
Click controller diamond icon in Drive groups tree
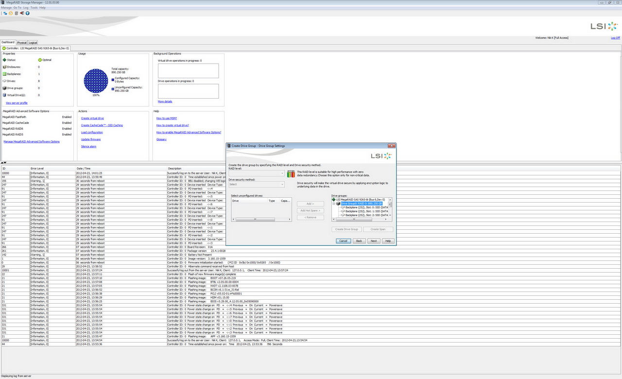click(x=334, y=199)
